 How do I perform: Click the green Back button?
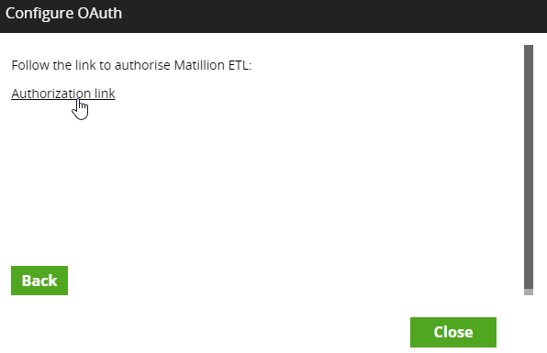point(39,281)
